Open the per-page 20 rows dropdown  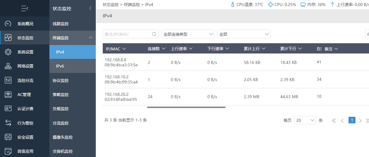pyautogui.click(x=305, y=120)
